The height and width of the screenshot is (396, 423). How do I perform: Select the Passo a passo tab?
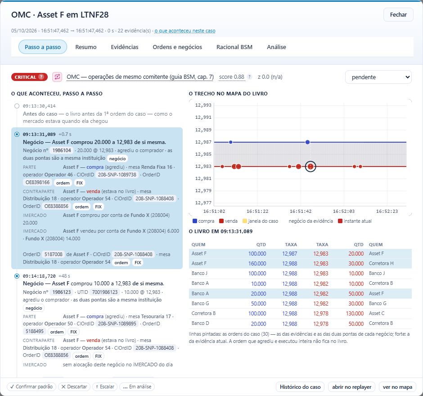43,47
